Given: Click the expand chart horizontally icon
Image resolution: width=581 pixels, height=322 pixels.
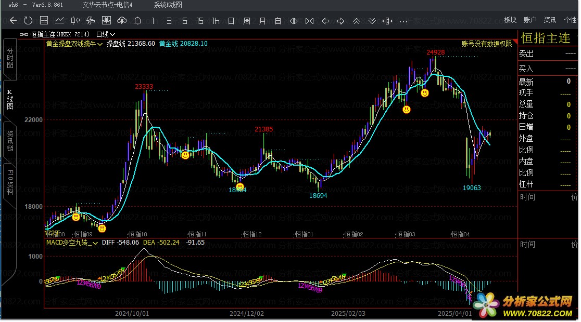Looking at the screenshot, I should pos(294,21).
